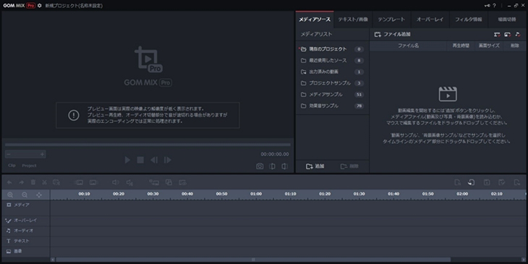Click the image-with-eye icon in timeline toolbar

182,182
